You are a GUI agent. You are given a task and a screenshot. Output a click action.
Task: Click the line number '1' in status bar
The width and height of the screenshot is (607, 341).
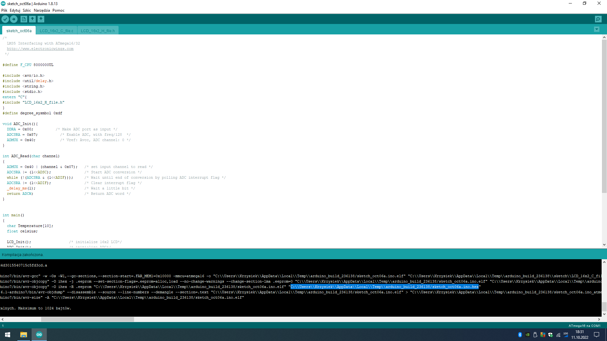3,326
